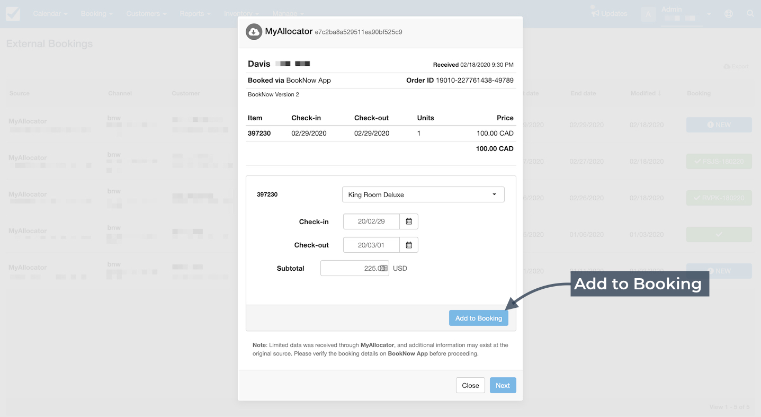Click the Booked via BookNow App text

(289, 81)
